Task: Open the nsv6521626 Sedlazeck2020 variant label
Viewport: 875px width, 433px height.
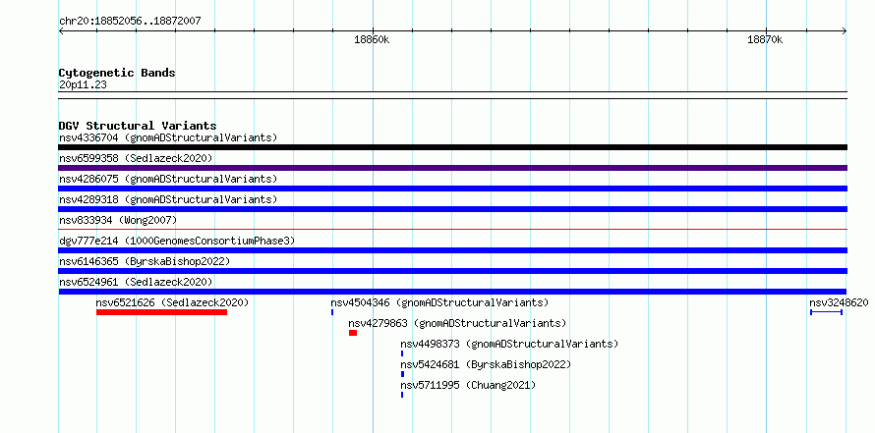Action: (172, 302)
